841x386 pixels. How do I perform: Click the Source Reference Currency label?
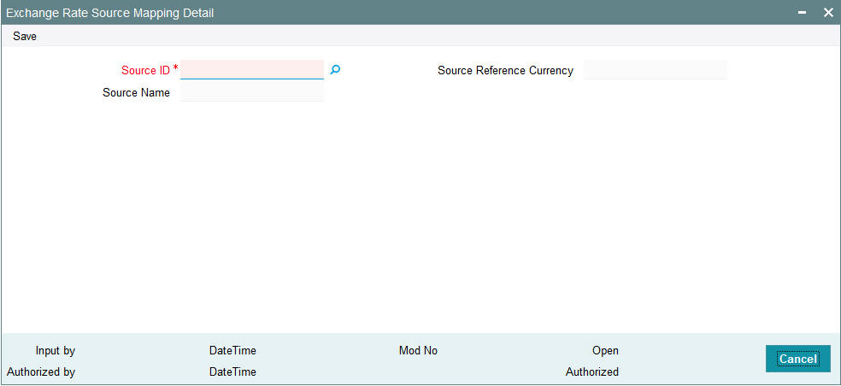pyautogui.click(x=505, y=70)
